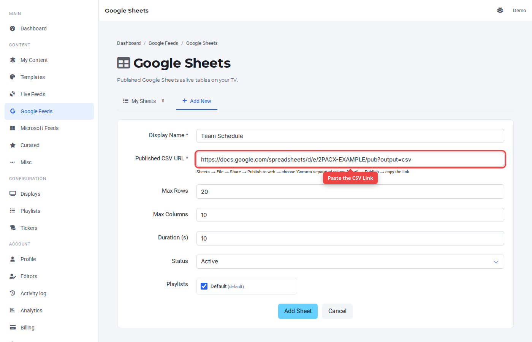Viewport: 532px width, 342px height.
Task: Select the Add New tab label
Action: click(x=201, y=101)
